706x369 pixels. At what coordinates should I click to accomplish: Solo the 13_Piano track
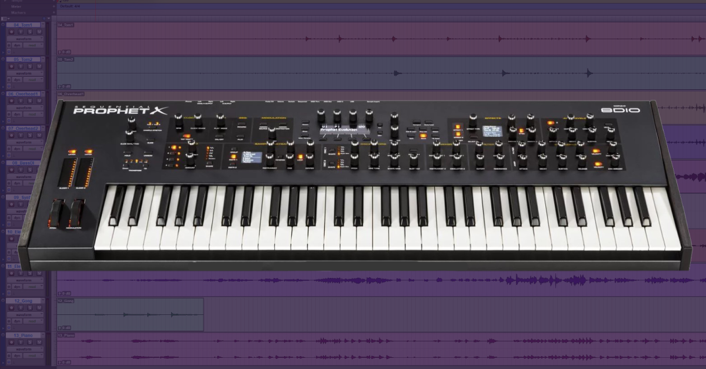pyautogui.click(x=29, y=341)
